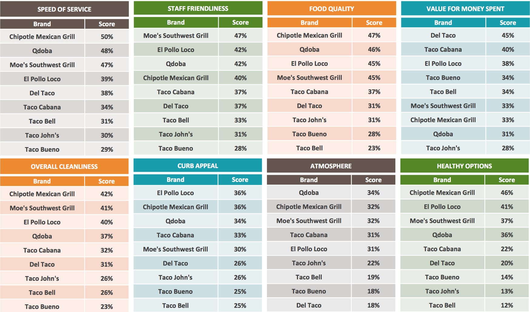Select the Value for Money Spent heading
This screenshot has height=312, width=530.
pos(465,9)
